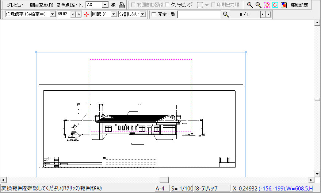Screen dimensions: 321x193
Task: Click the red and blue color icon
Action: coord(283,5)
